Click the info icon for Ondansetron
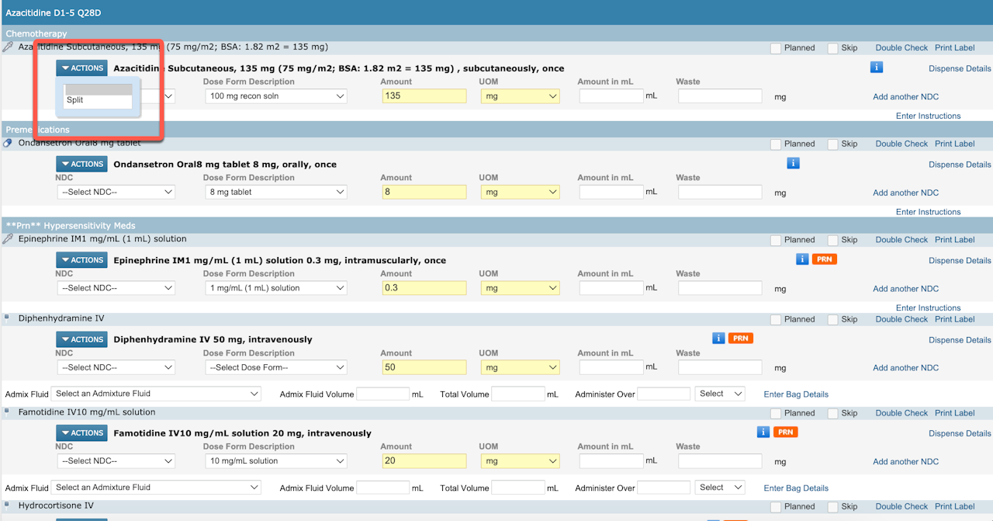This screenshot has width=993, height=521. [793, 163]
